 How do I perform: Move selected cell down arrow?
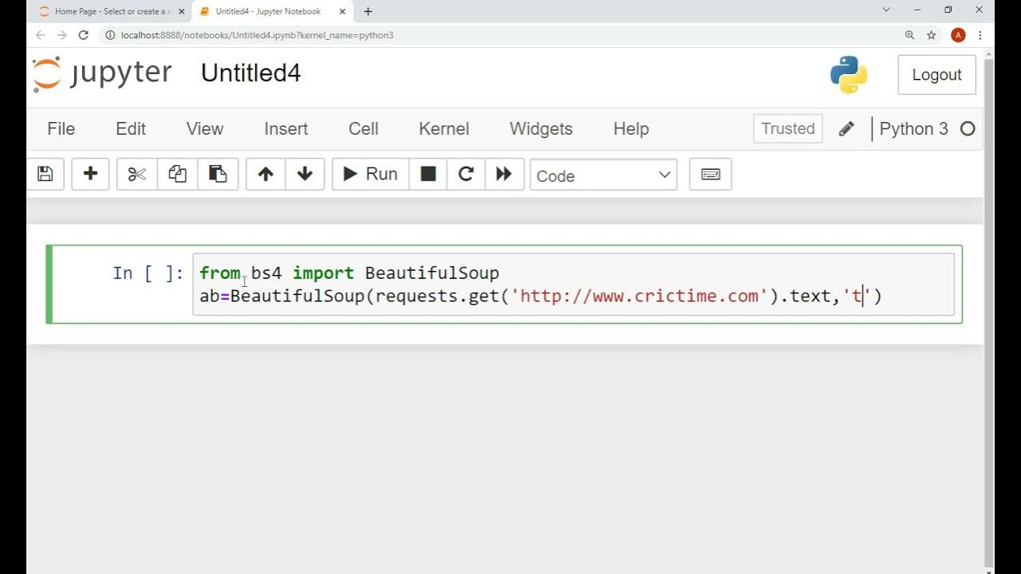305,175
